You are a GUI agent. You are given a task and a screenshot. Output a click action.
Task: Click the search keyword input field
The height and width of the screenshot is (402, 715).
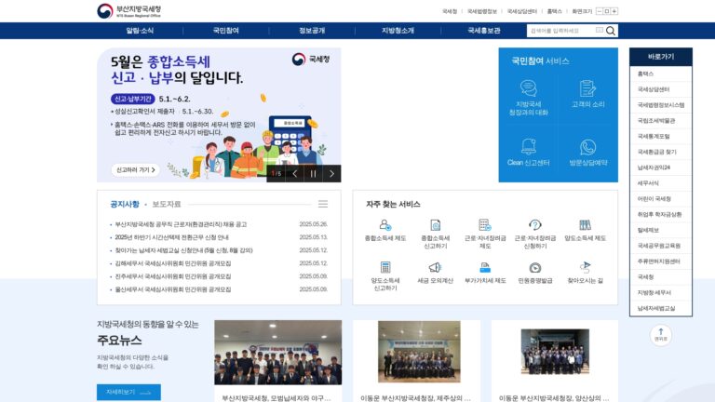(561, 31)
